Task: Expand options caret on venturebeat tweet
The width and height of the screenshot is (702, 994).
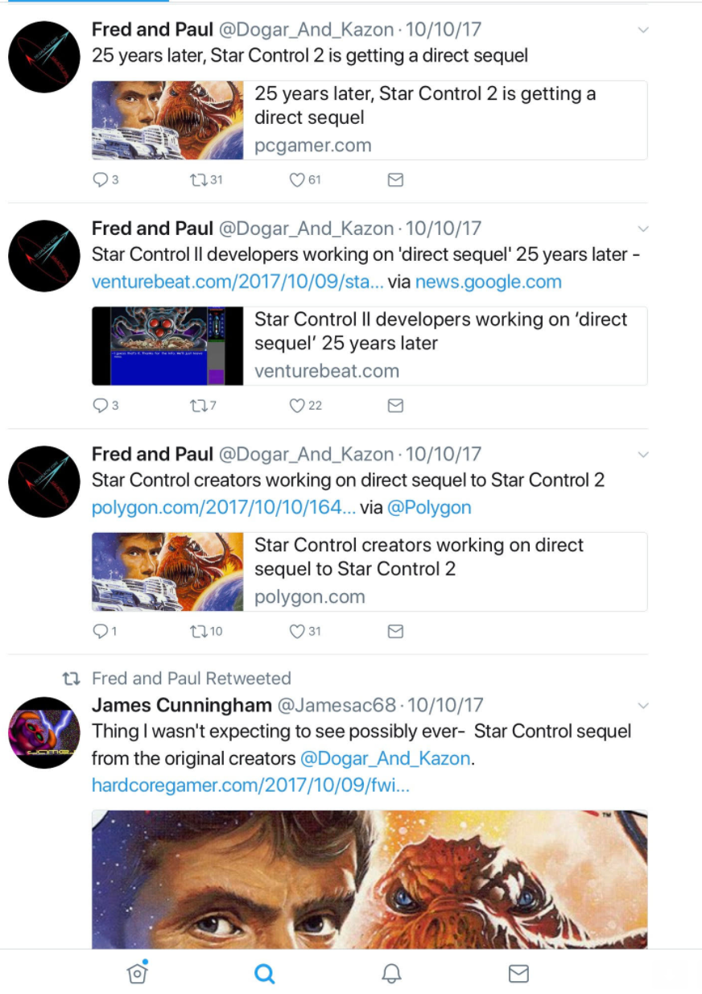Action: click(642, 229)
